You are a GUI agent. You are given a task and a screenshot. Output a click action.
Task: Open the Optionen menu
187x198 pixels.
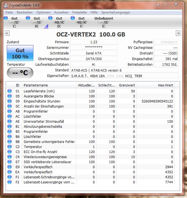click(43, 12)
